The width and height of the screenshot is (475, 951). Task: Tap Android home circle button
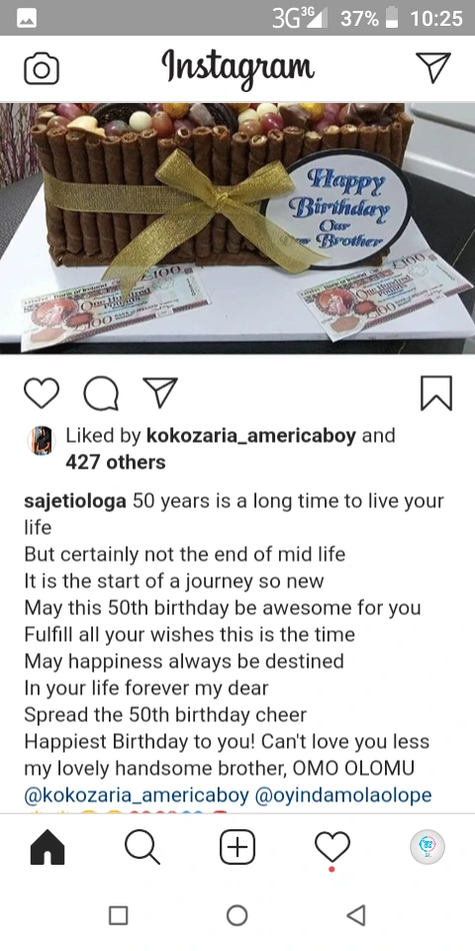237,915
